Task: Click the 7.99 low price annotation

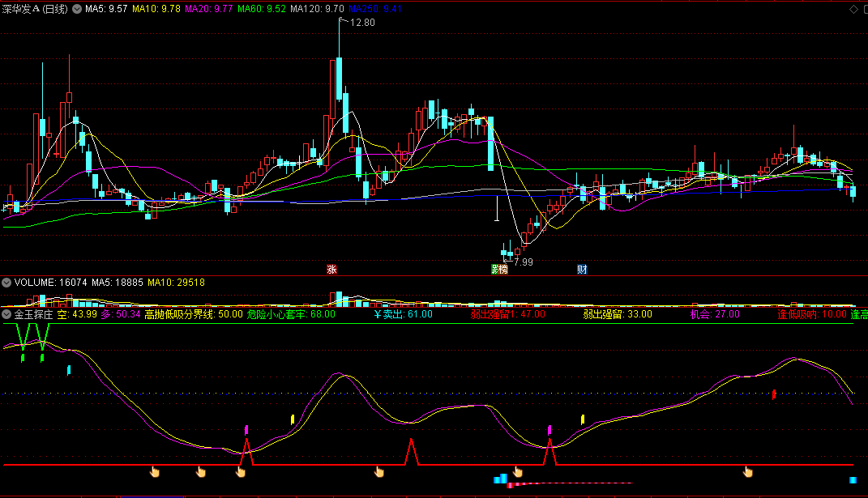Action: tap(523, 262)
